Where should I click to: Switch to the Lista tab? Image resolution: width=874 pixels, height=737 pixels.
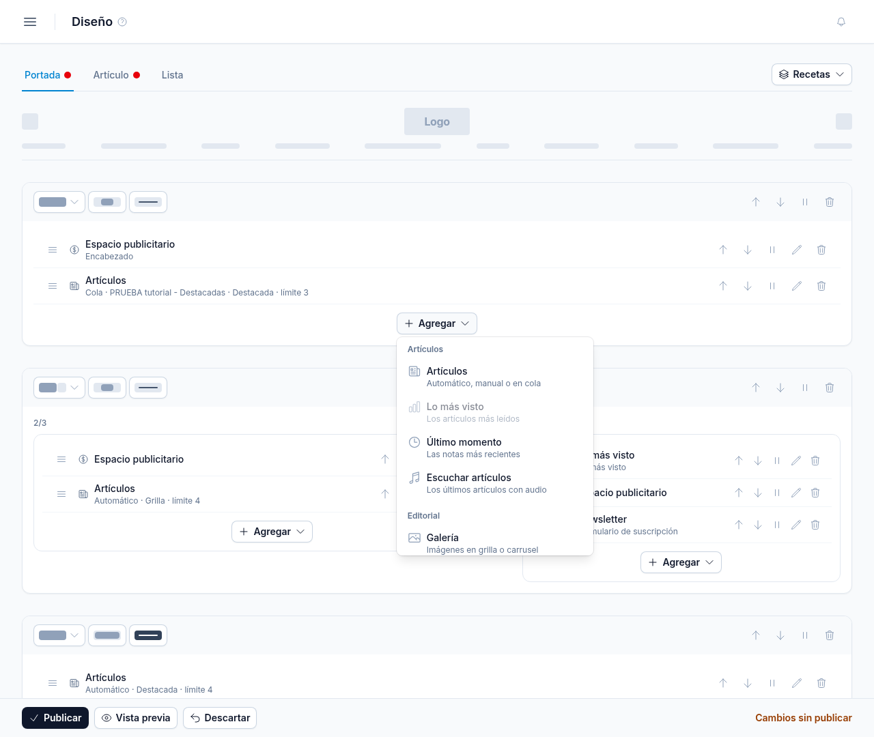pos(172,75)
